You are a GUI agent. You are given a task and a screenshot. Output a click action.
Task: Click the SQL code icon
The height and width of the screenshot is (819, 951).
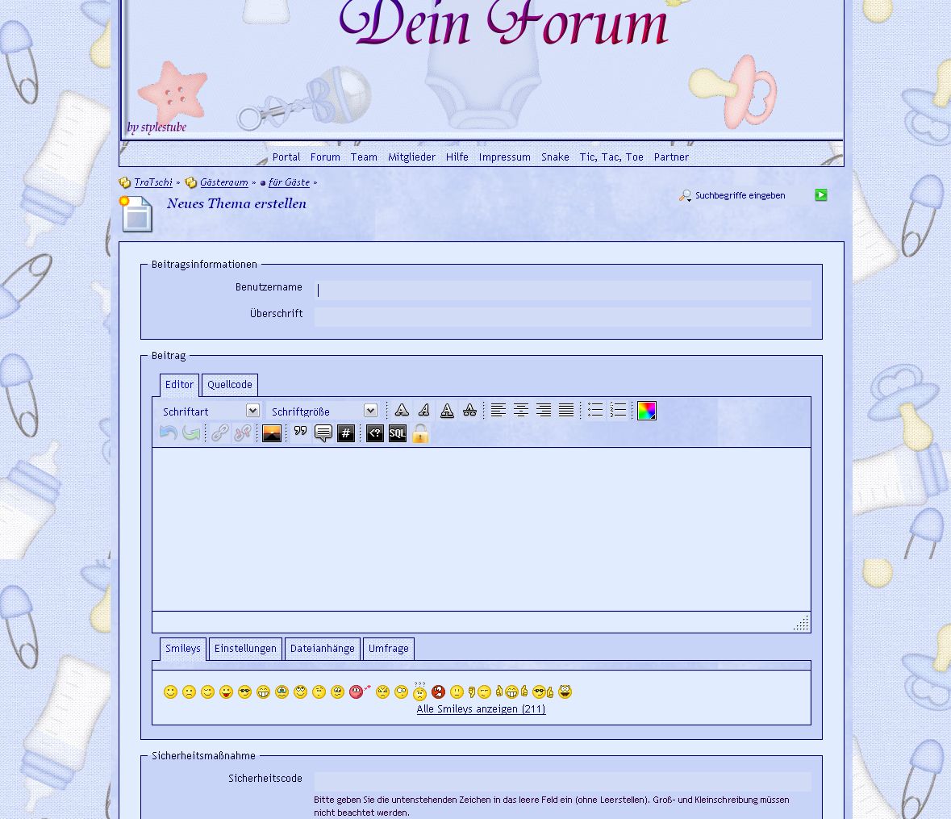click(x=398, y=434)
